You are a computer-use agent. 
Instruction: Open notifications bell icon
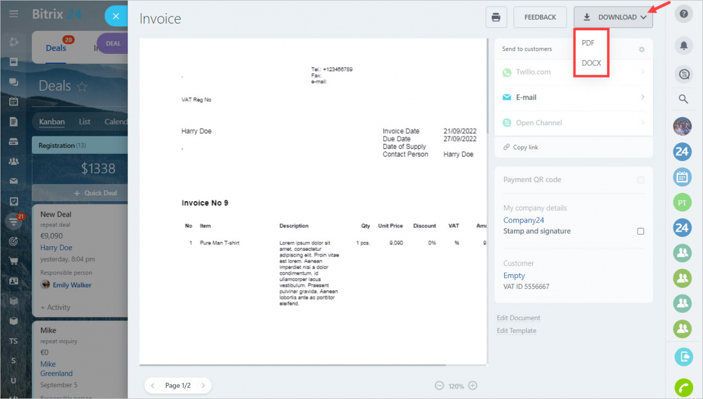point(684,46)
